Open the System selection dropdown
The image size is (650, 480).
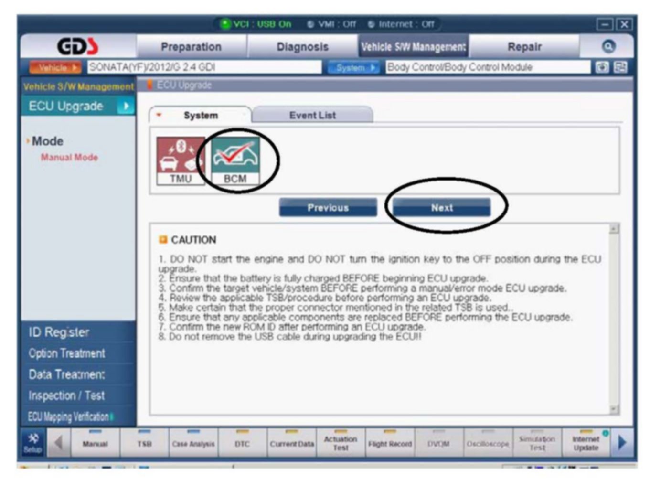(353, 68)
